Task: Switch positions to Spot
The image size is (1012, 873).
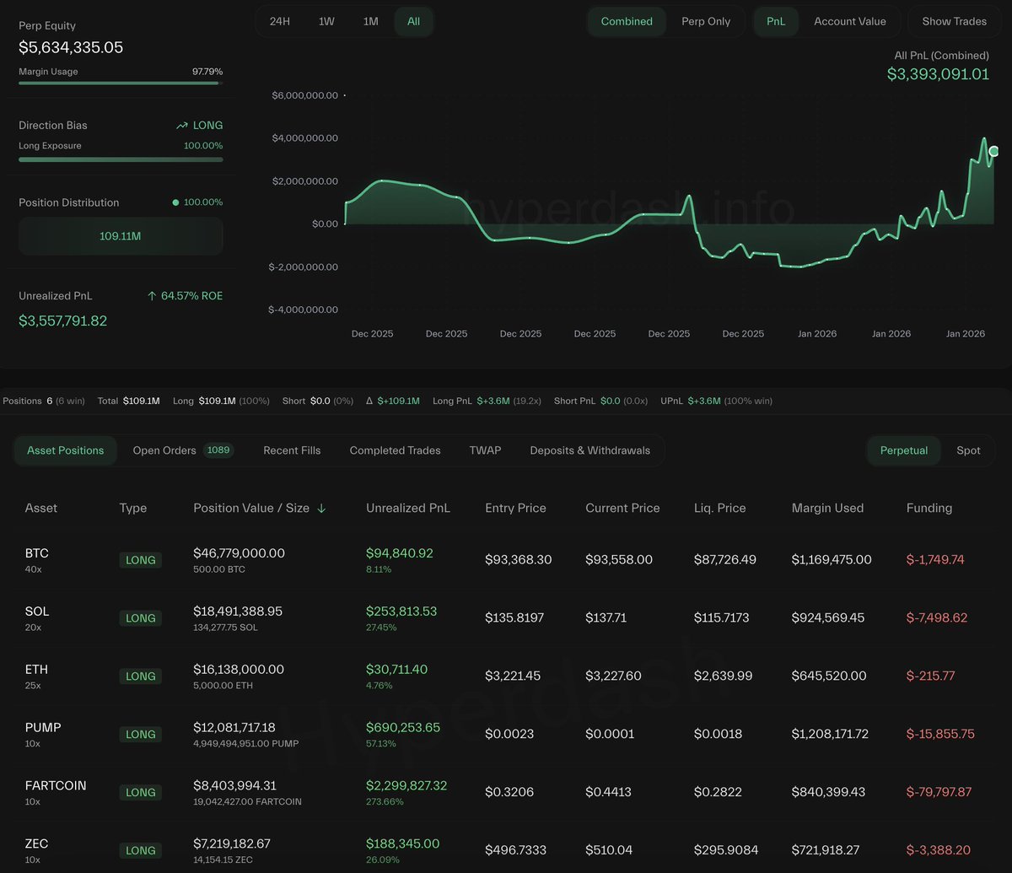Action: click(968, 450)
